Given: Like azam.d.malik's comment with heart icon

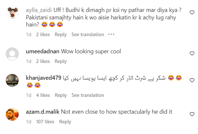Looking at the screenshot, I should [192, 114].
